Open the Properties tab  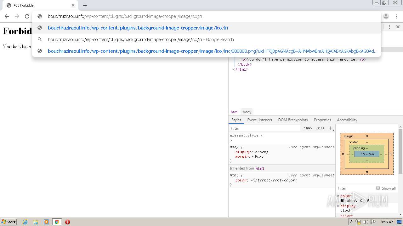click(x=322, y=120)
